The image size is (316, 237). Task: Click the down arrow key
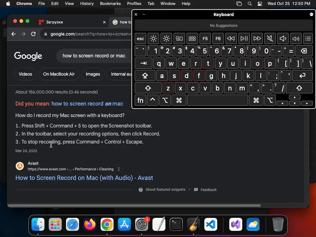coord(295,103)
